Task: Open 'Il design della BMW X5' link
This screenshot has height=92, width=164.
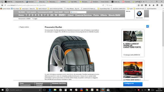Action: point(132,55)
